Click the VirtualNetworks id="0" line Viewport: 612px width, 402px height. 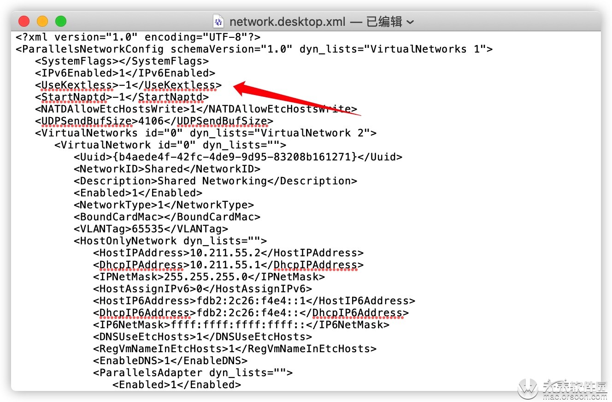click(206, 133)
